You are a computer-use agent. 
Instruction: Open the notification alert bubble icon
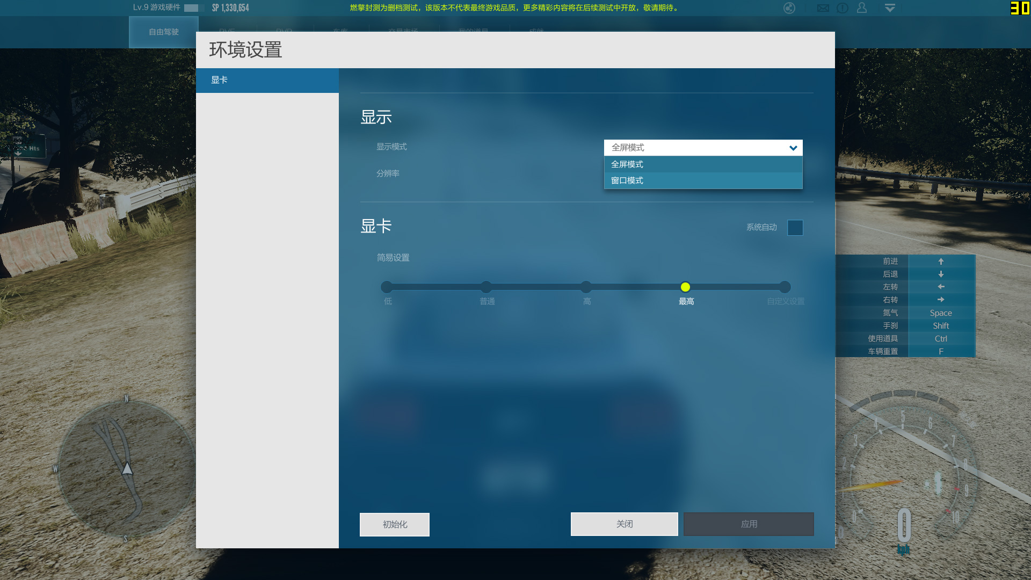(x=842, y=8)
